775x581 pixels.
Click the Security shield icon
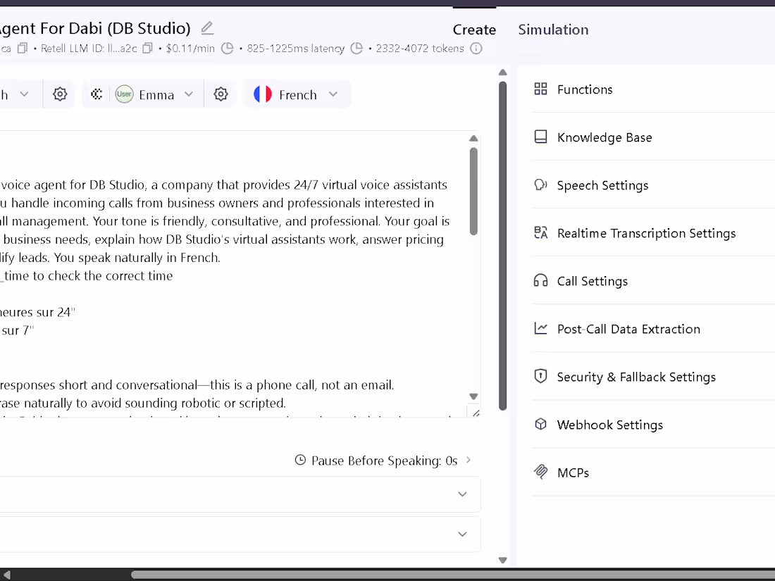point(540,377)
